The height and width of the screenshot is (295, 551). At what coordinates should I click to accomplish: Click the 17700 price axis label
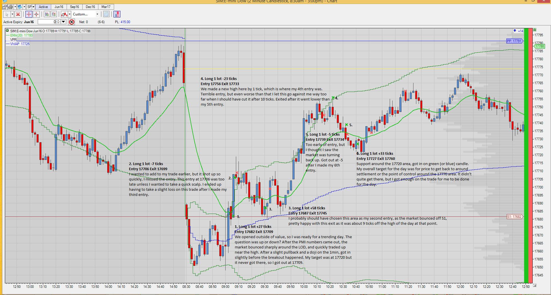[x=539, y=187]
